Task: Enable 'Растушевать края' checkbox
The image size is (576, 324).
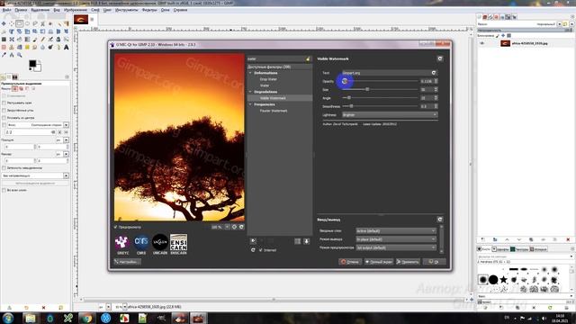Action: 4,103
